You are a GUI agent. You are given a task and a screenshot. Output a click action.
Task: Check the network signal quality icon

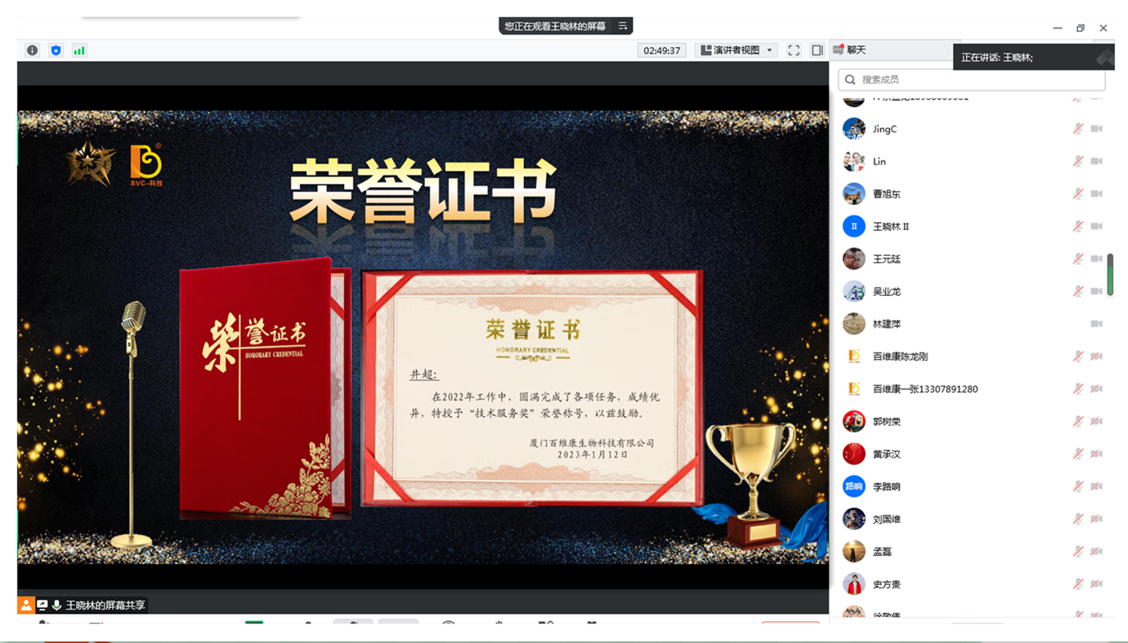click(x=78, y=49)
